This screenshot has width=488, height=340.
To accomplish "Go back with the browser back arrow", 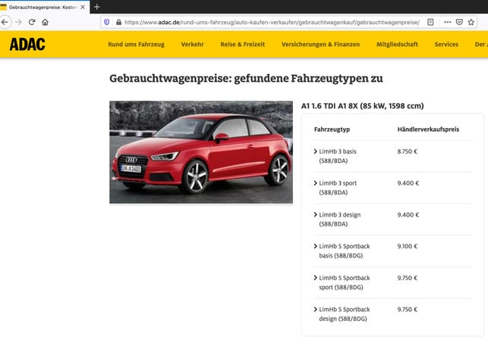I will 5,22.
